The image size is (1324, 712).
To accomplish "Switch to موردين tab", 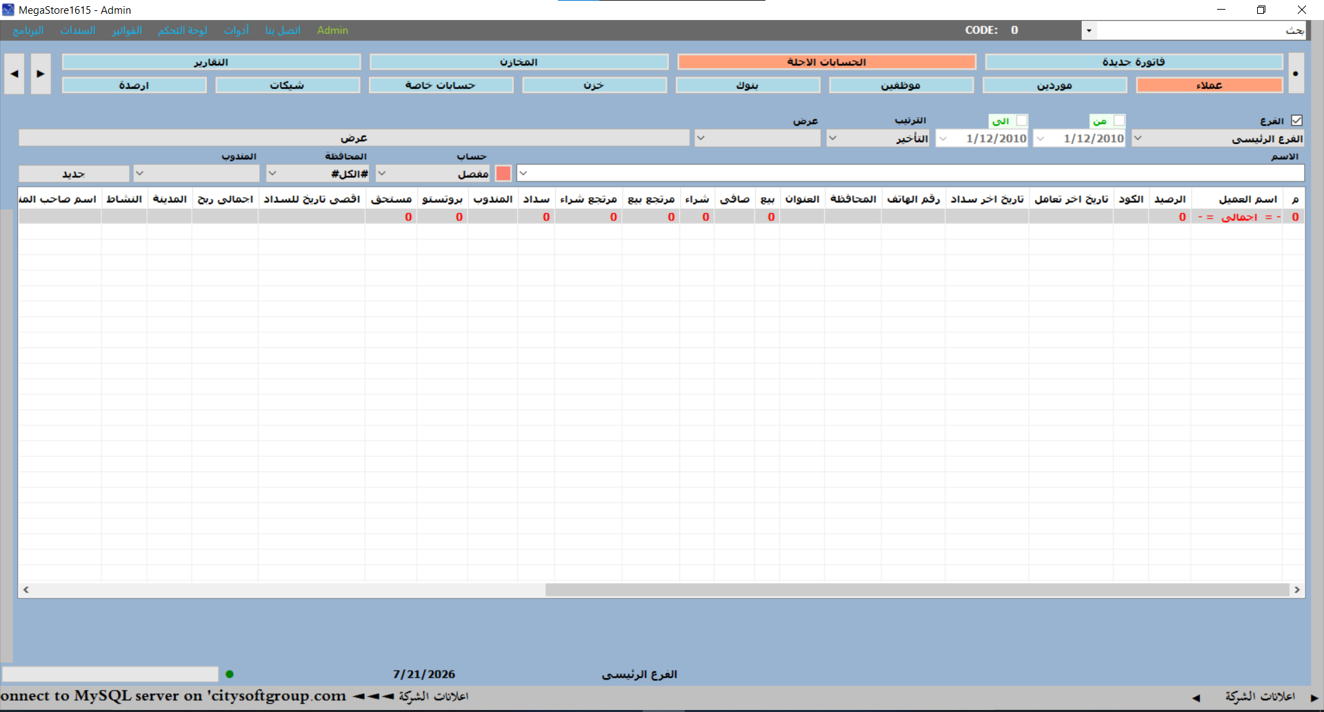I will tap(1054, 85).
